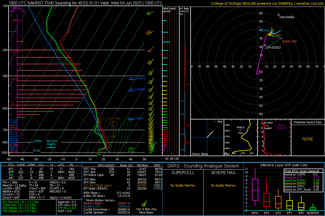Click the cyan effective inflow layer bracket near 98 m2s2
The image size is (325, 216).
pyautogui.click(x=51, y=146)
